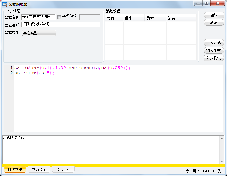Click the 缺省 column header
Viewport: 227px width, 176px height.
click(181, 18)
